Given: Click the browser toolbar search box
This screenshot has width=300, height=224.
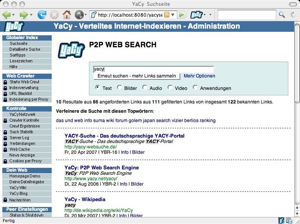Looking at the screenshot, I should [247, 15].
